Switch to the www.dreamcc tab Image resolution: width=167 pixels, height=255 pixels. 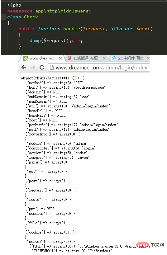pyautogui.click(x=42, y=58)
